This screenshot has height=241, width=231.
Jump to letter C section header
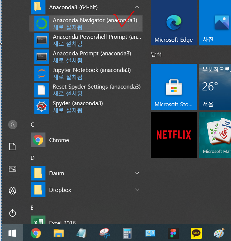coord(33,125)
